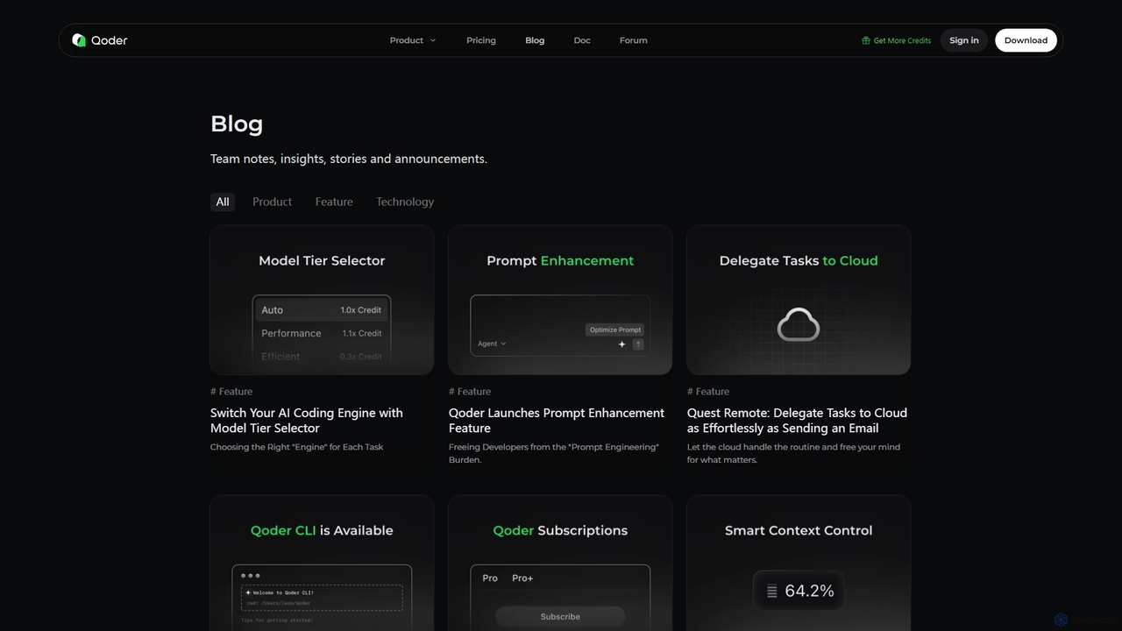Click text Choosing the Right "Engine" for Each Task

(x=297, y=447)
